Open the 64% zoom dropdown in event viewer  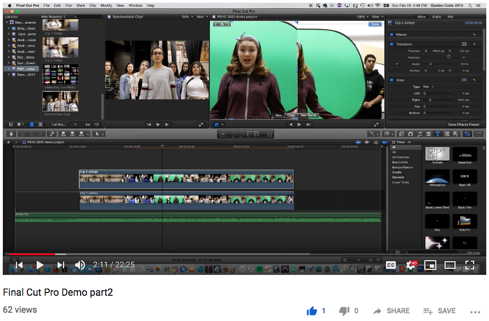click(187, 17)
